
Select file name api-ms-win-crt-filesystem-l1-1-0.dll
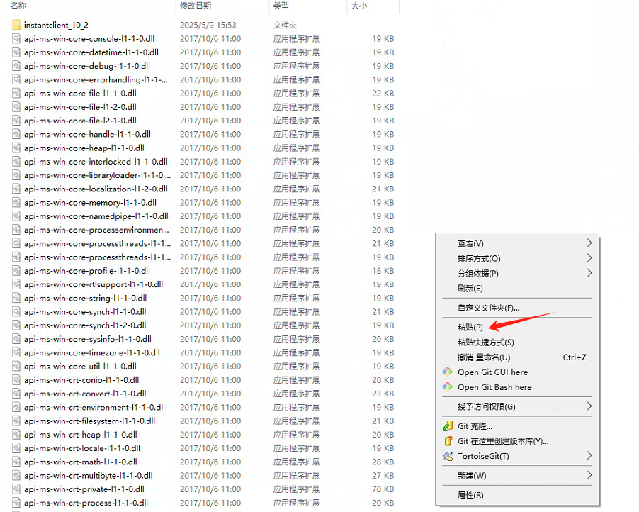pyautogui.click(x=90, y=421)
